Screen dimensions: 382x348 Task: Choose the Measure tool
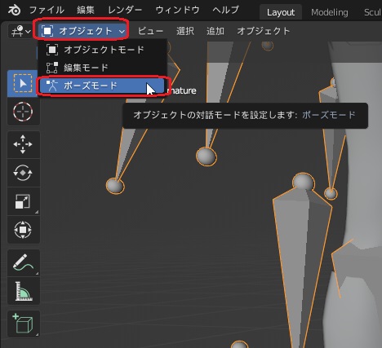click(x=23, y=291)
